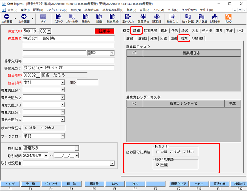Image resolution: width=247 pixels, height=191 pixels.
Task: Open the ナビ navigation icon
Action: tap(43, 18)
